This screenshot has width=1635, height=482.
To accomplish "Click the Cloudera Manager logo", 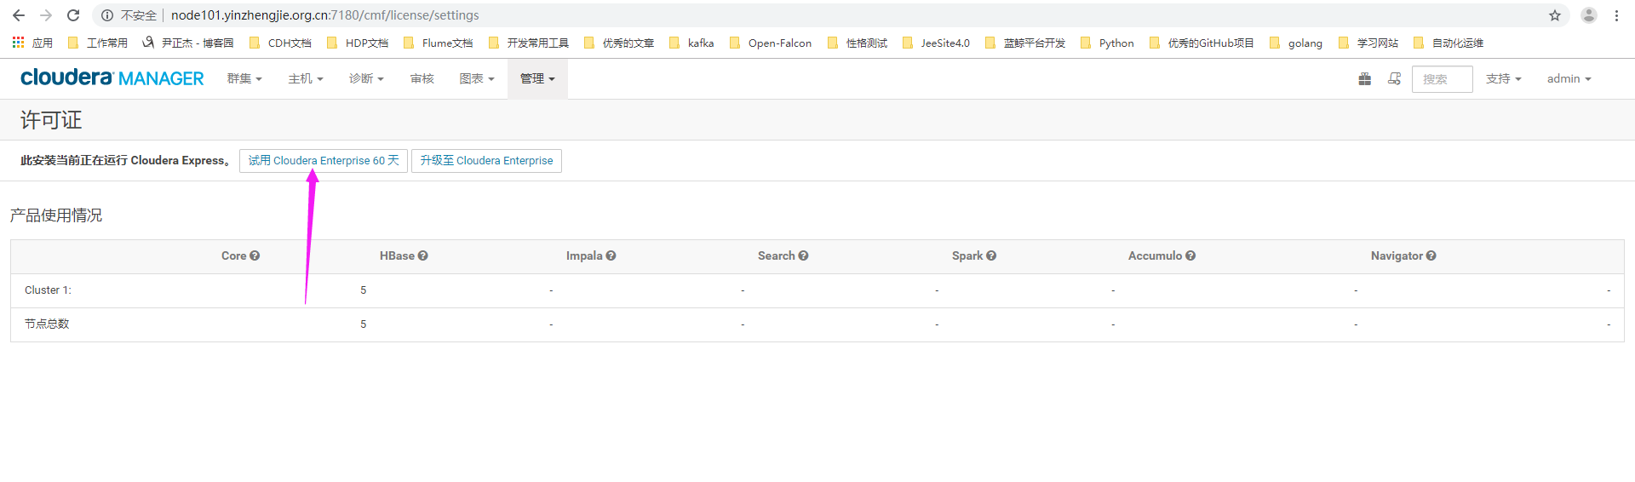I will coord(112,77).
